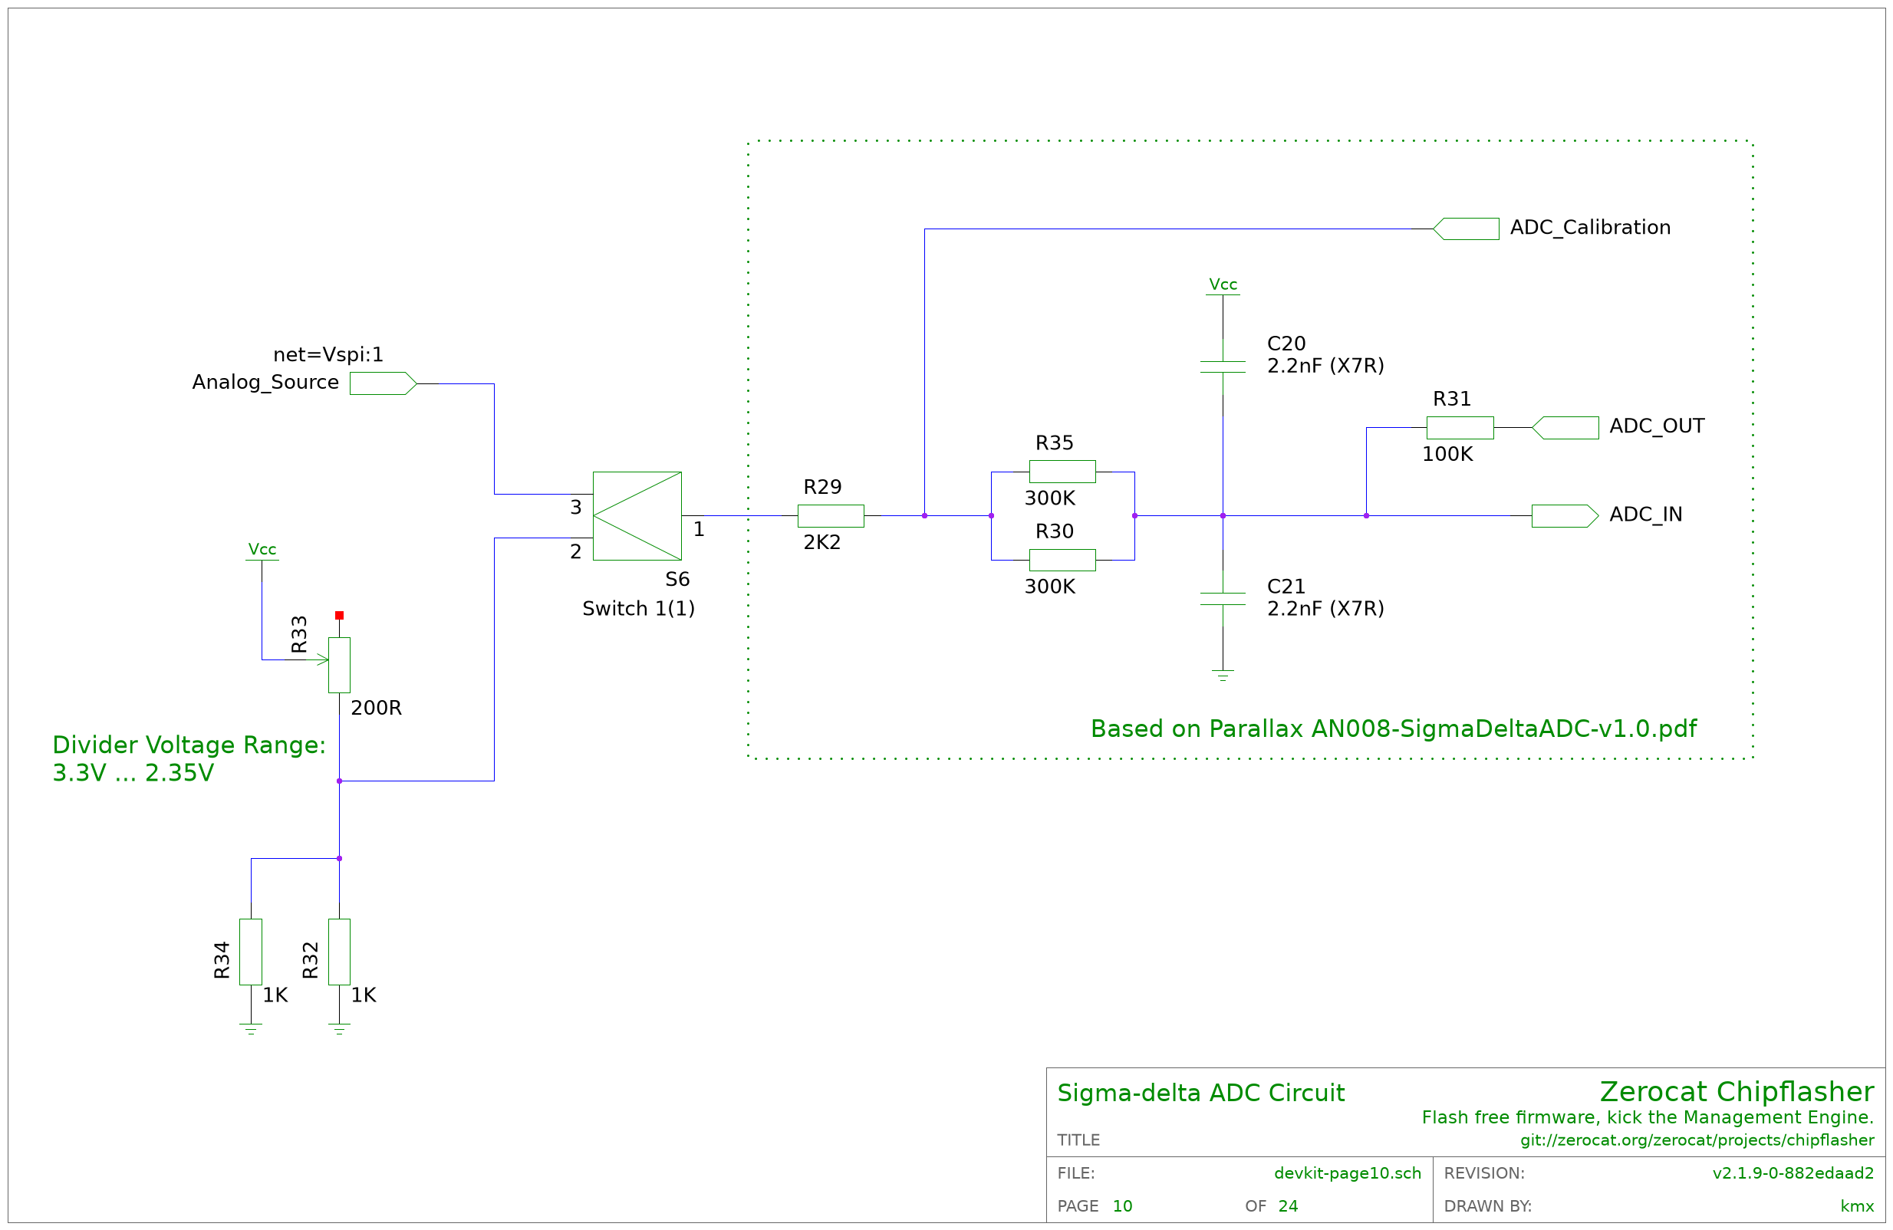This screenshot has width=1893, height=1230.
Task: Select the R35 300K resistor symbol
Action: 1062,472
